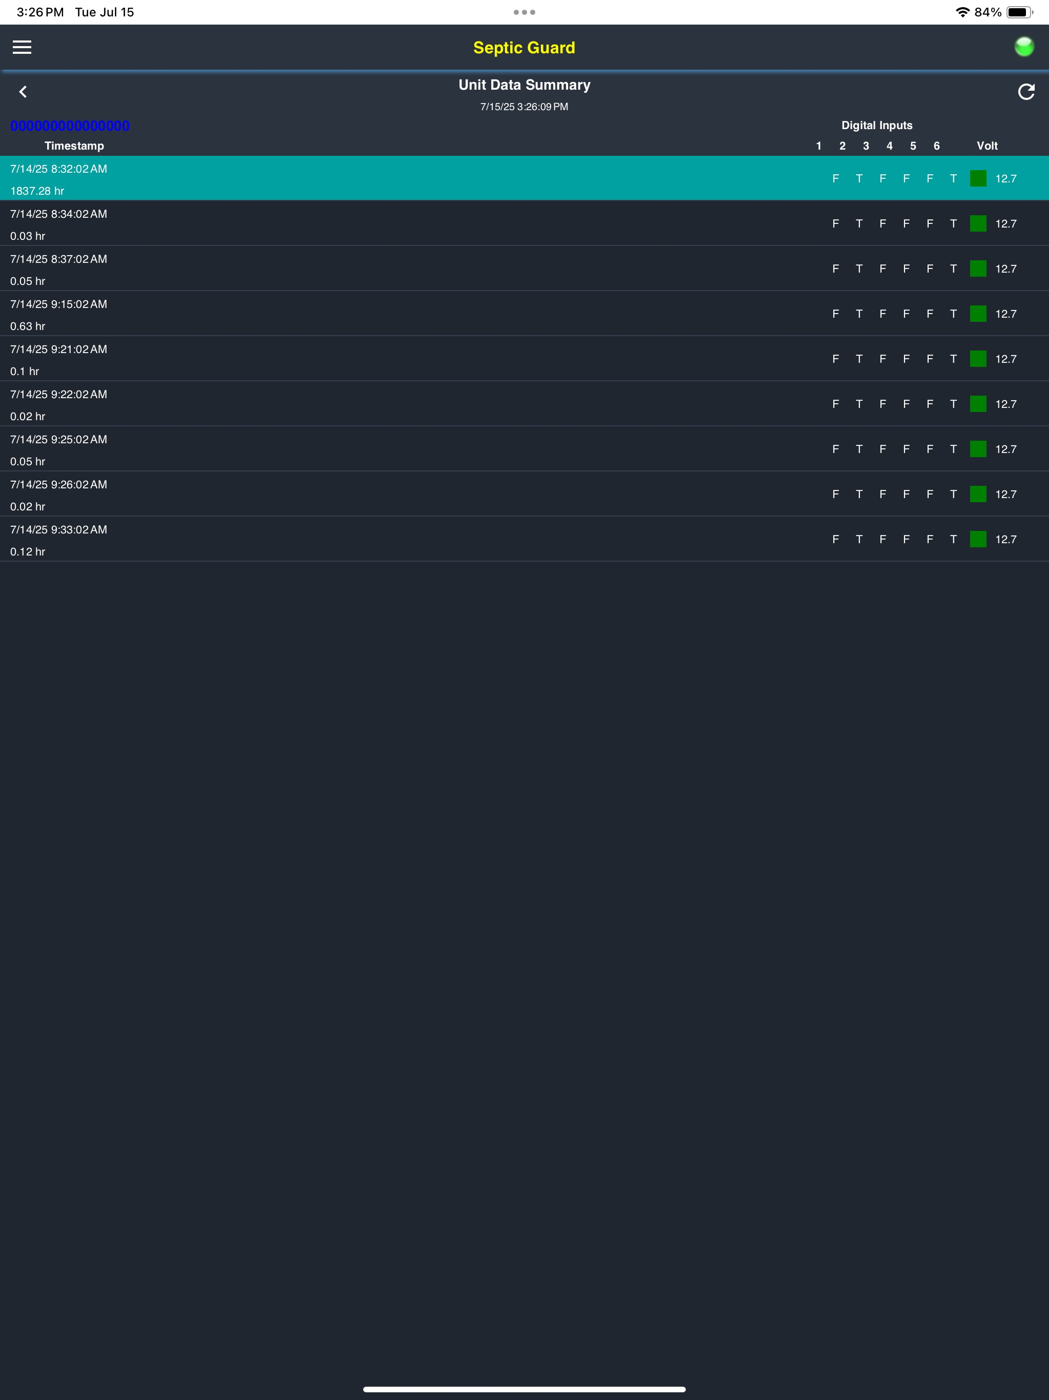Select the 7/14/25 8:32:02 AM row

pos(524,178)
